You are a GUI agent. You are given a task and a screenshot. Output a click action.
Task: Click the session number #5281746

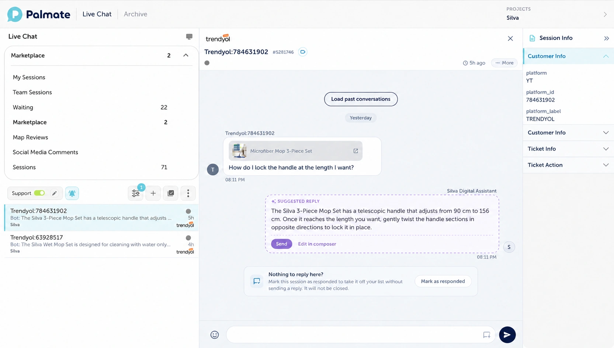pos(283,52)
